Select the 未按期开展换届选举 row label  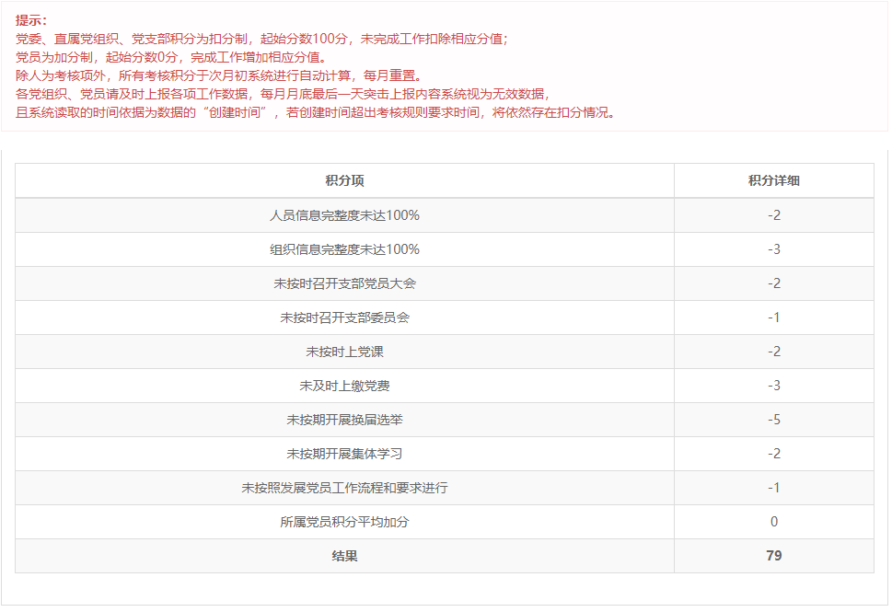click(x=344, y=420)
